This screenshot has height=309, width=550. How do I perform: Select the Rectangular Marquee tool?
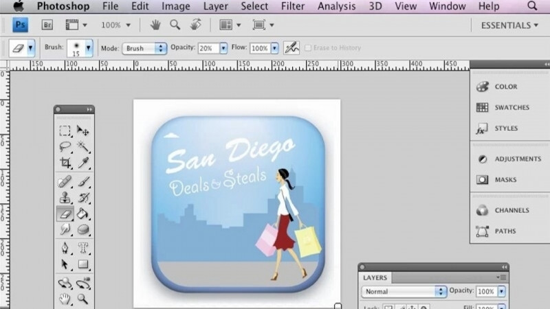coord(65,130)
